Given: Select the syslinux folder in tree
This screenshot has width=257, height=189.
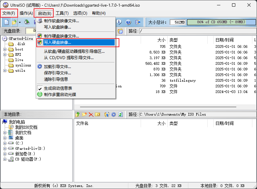Looking at the screenshot, I should point(23,65).
